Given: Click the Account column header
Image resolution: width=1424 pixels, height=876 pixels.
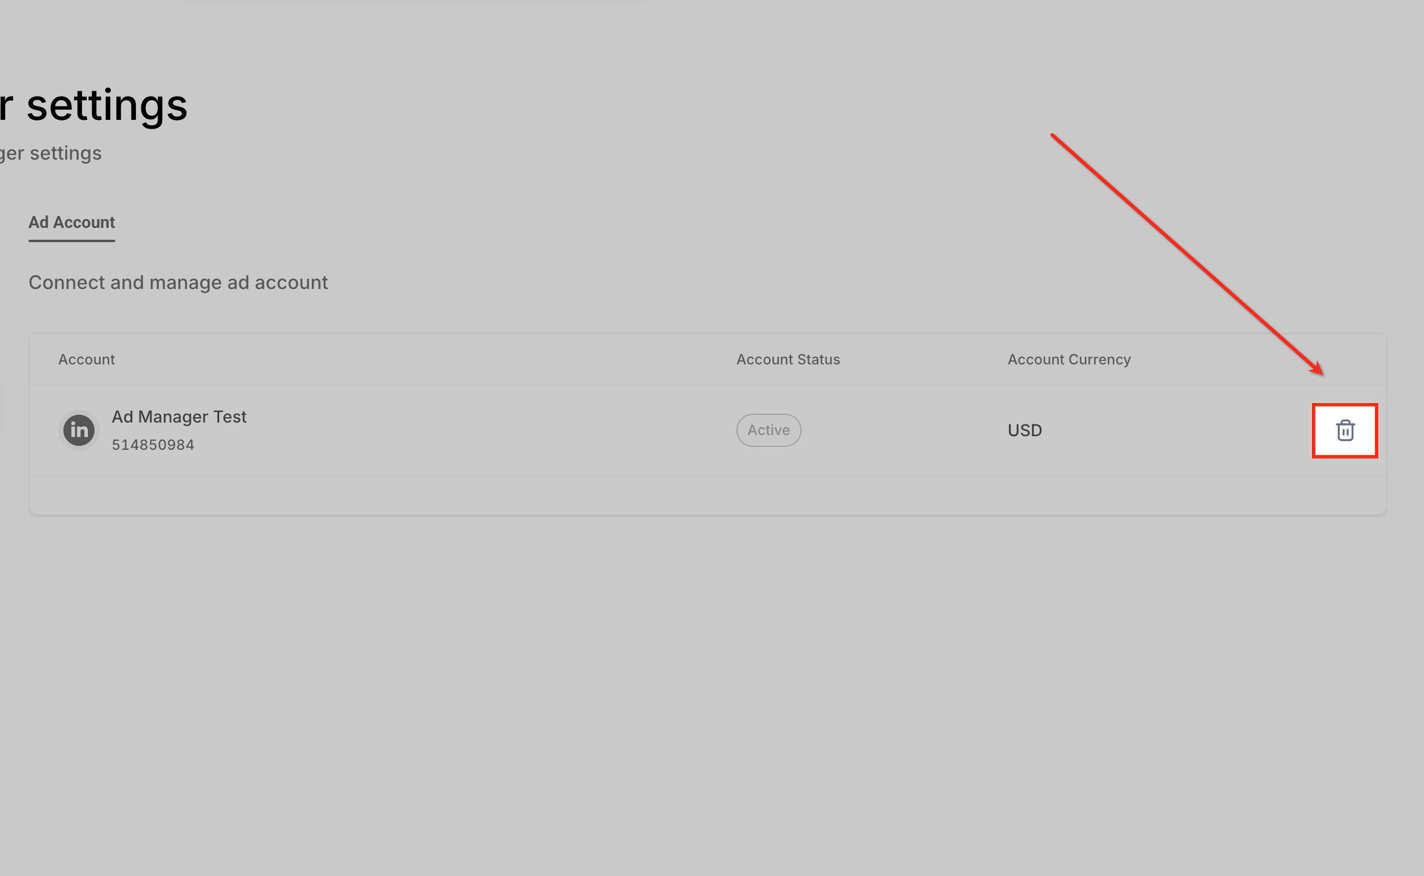Looking at the screenshot, I should click(87, 360).
